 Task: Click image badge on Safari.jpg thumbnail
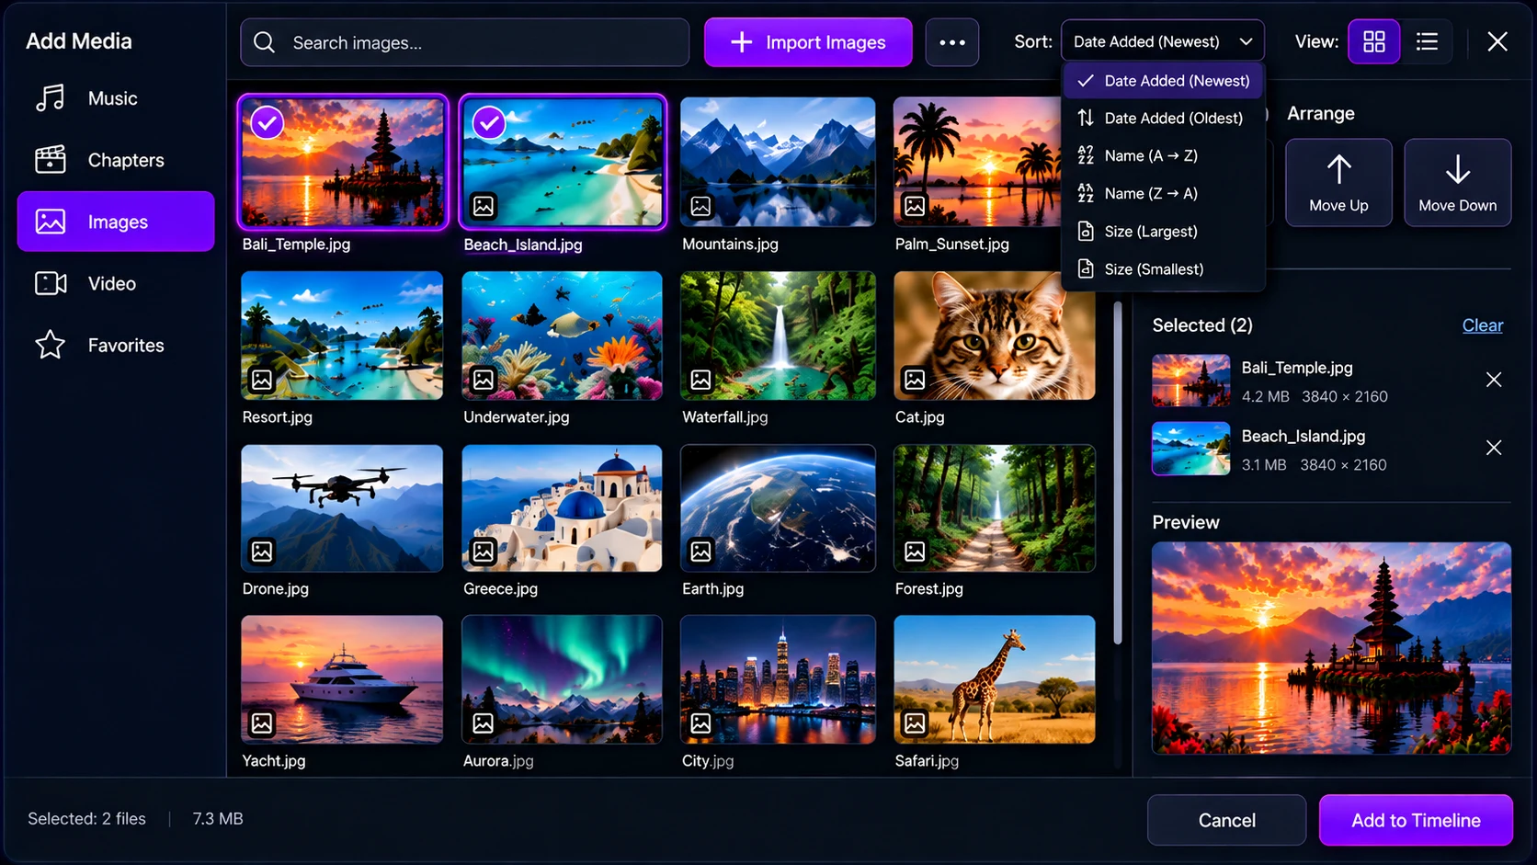(x=915, y=723)
